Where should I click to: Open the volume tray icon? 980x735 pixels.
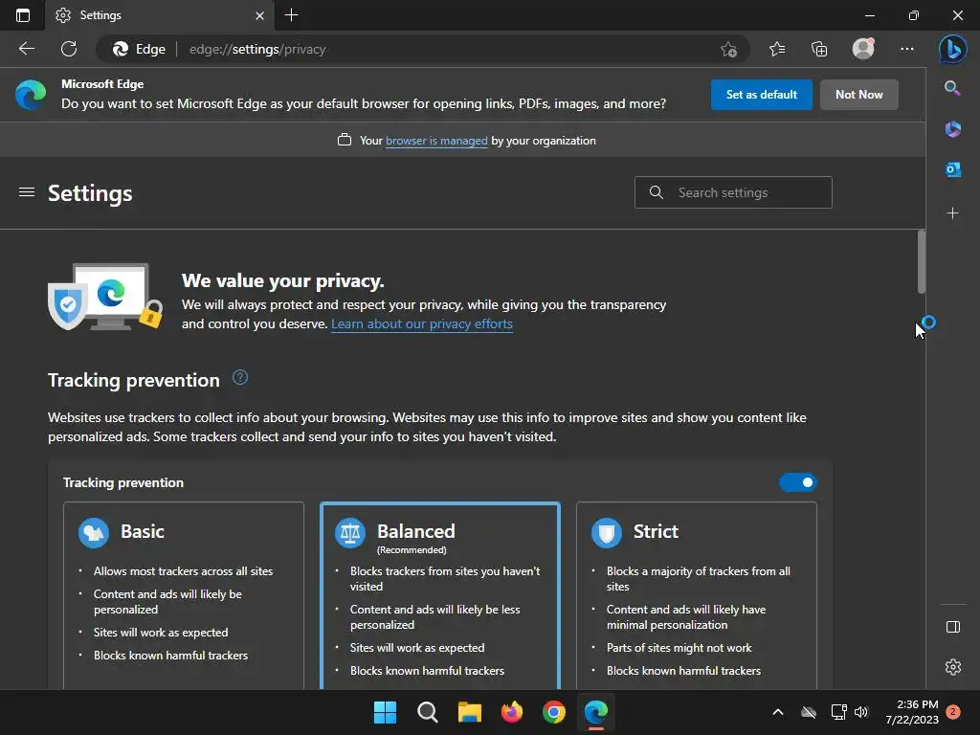[x=861, y=712]
